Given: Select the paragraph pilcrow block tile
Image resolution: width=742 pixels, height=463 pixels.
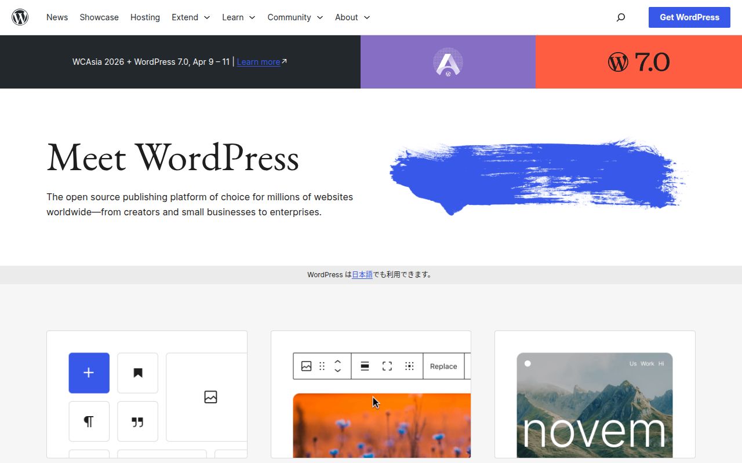Looking at the screenshot, I should [x=89, y=421].
